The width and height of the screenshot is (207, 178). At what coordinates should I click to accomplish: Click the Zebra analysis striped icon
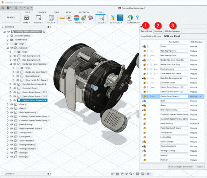click(76, 18)
